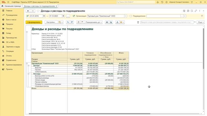Screen dimensions: 207x116
Task: Click the Сформировать button
Action: (x=34, y=22)
